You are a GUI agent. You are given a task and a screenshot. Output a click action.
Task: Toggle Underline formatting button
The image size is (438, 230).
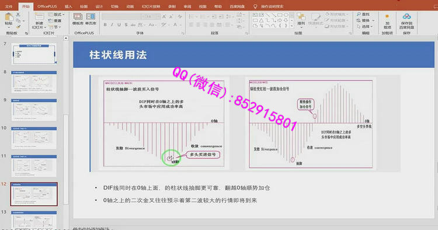point(119,25)
